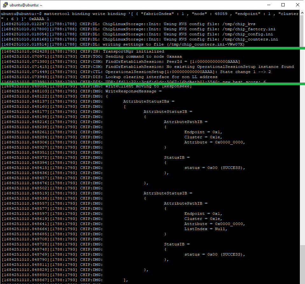305x284 pixels.
Task: Click the first 'status = 0x00 (SUCCESS)' line
Action: [x=215, y=168]
